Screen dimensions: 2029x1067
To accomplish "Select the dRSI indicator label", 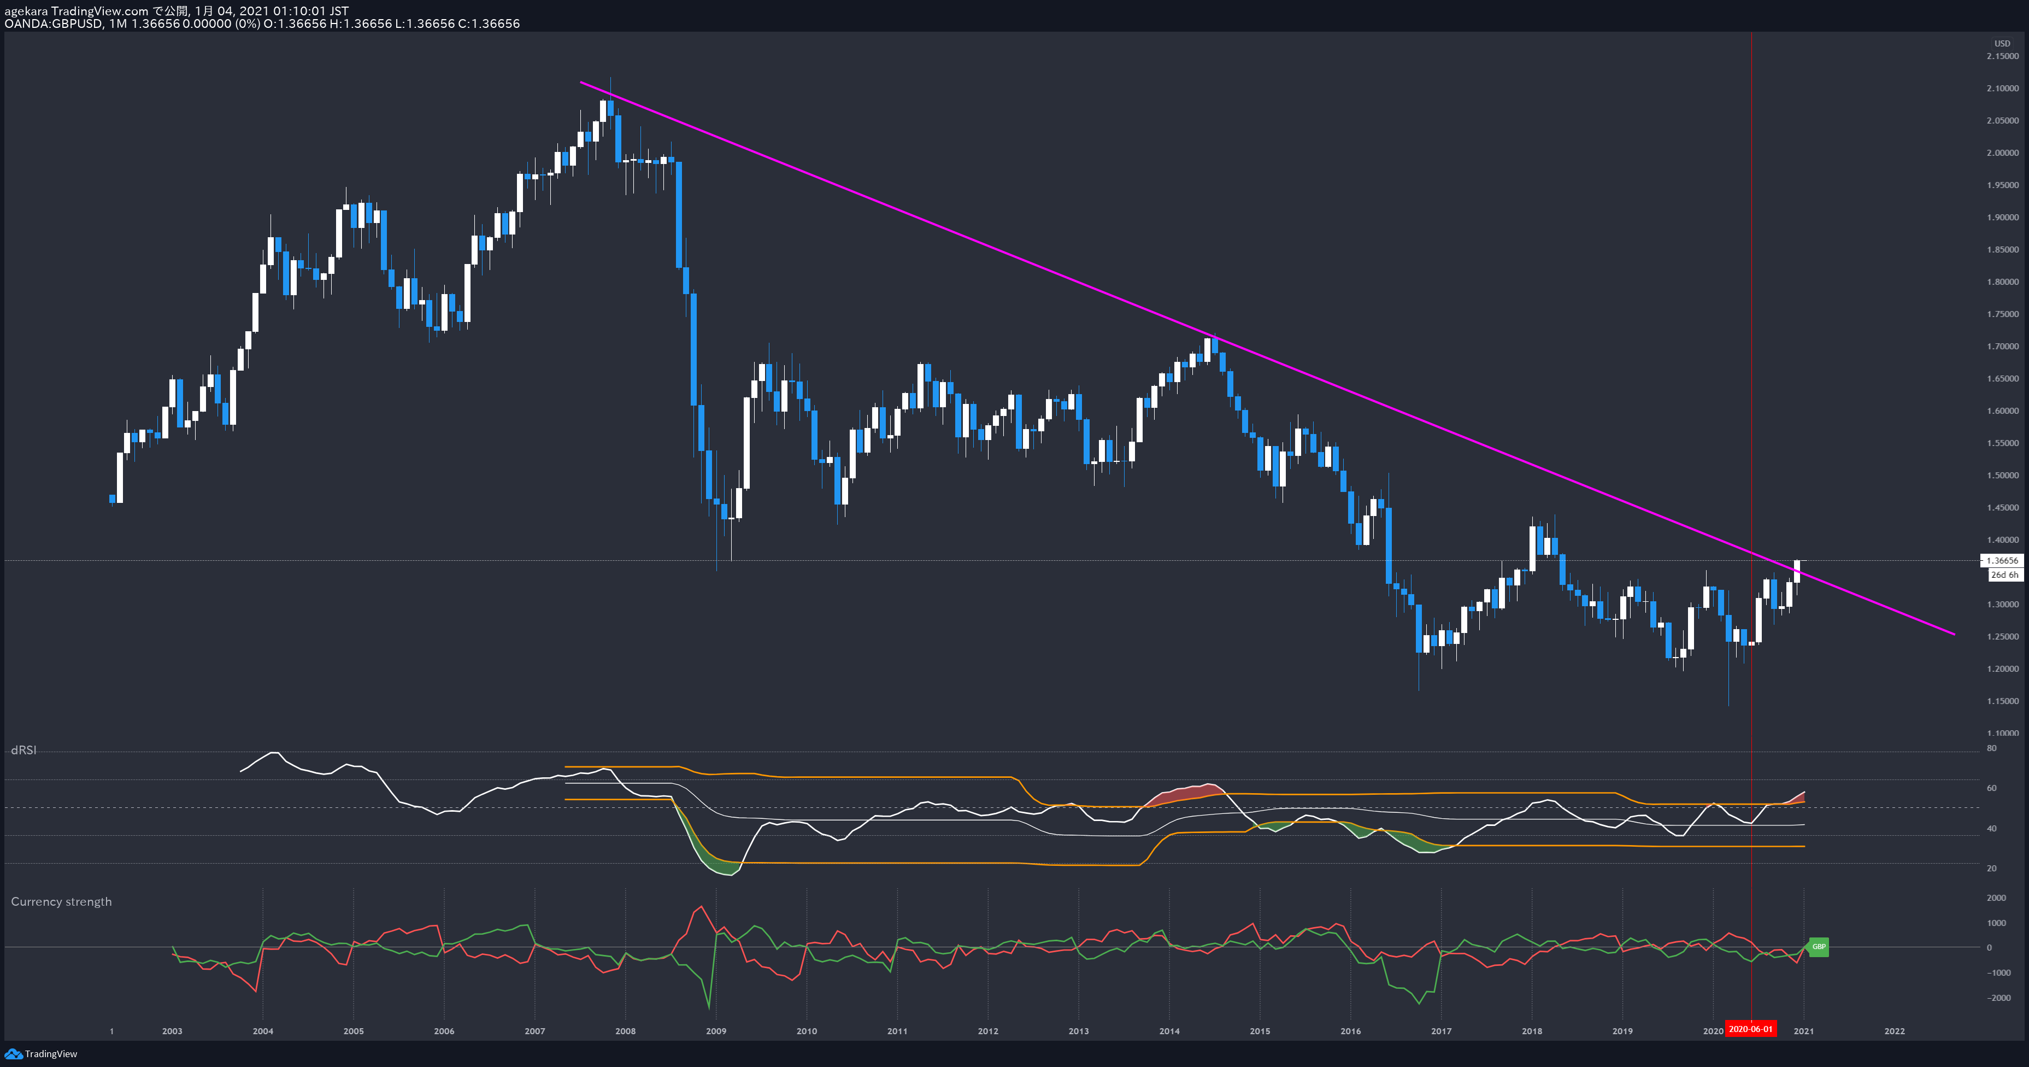I will 23,750.
